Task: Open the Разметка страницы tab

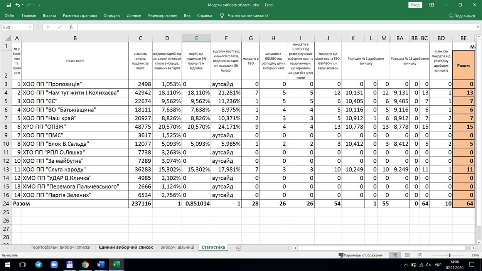Action: point(80,16)
